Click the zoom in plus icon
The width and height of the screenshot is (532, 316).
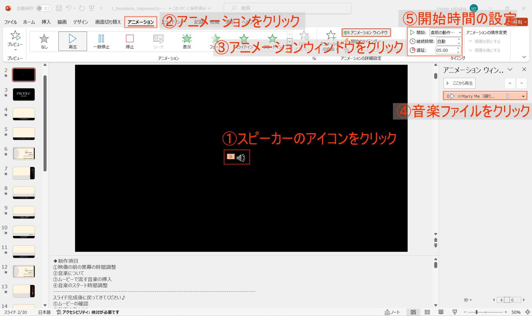(506, 312)
